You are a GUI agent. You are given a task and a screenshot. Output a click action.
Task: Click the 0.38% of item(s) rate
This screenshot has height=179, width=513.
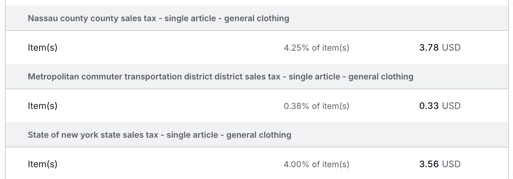[316, 106]
